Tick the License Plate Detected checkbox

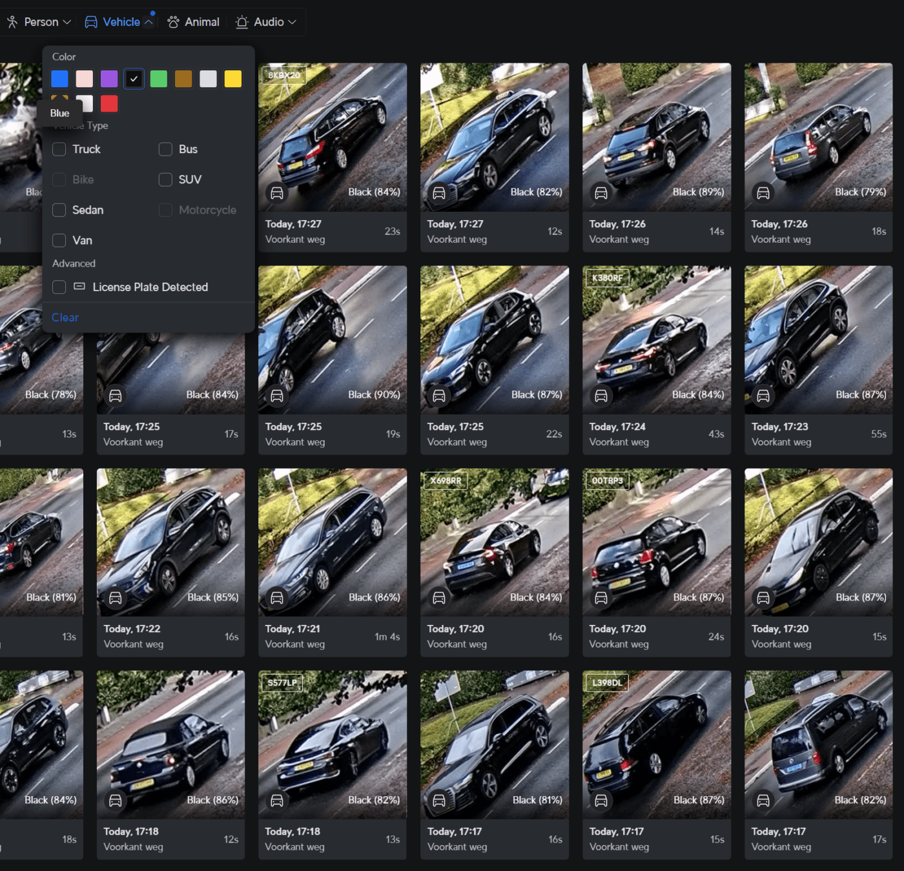(59, 287)
